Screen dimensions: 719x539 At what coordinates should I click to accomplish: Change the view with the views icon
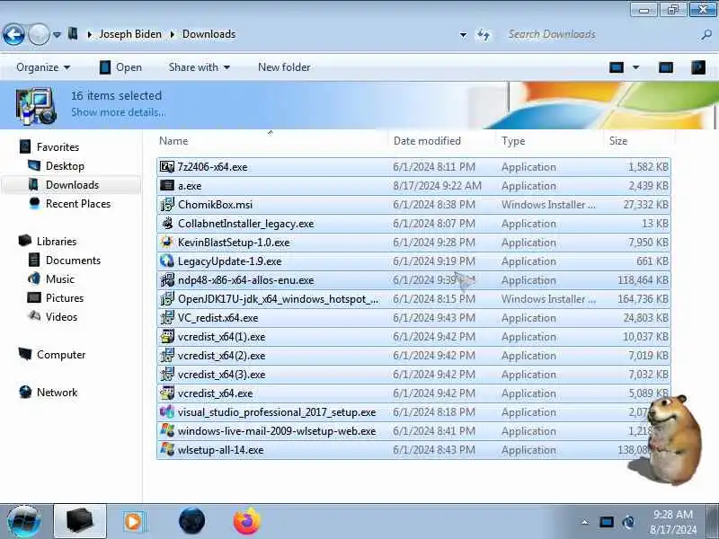click(x=617, y=68)
